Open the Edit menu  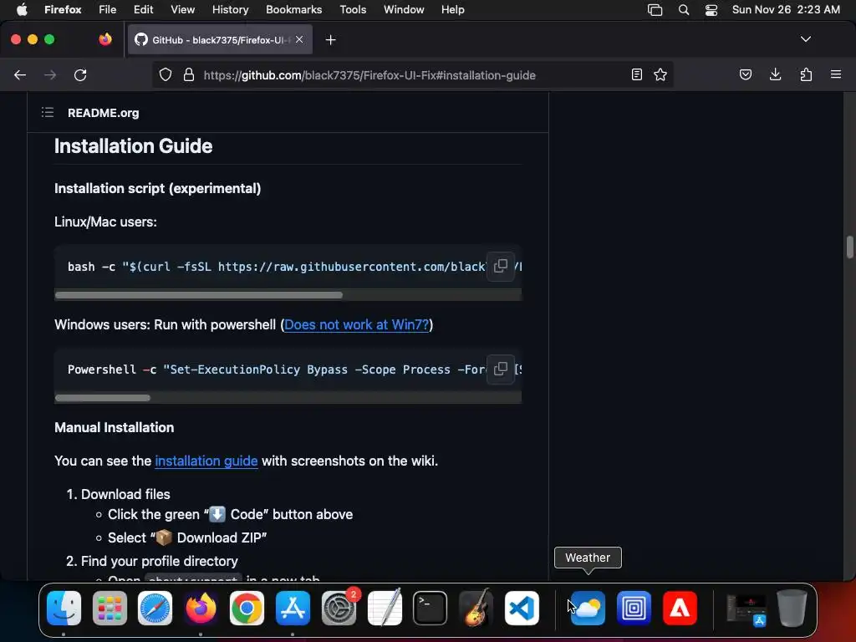click(x=143, y=10)
